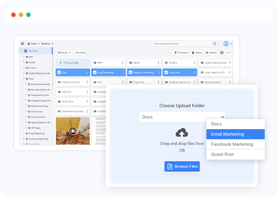Open the toolbar more options ellipsis
This screenshot has height=198, width=277.
(229, 53)
